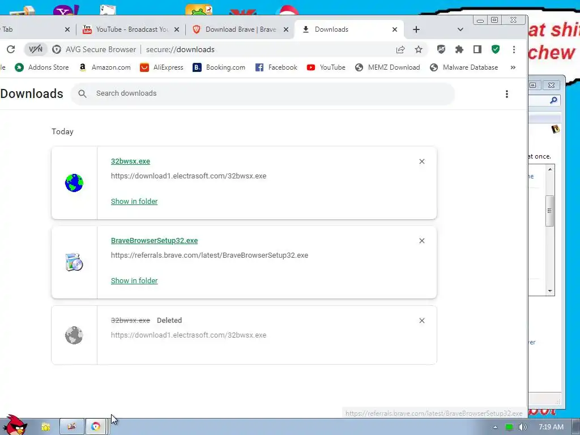Open the share page icon

400,50
